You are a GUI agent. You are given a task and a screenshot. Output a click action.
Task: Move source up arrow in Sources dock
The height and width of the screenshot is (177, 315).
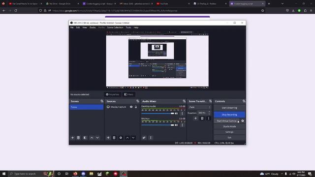(127, 138)
